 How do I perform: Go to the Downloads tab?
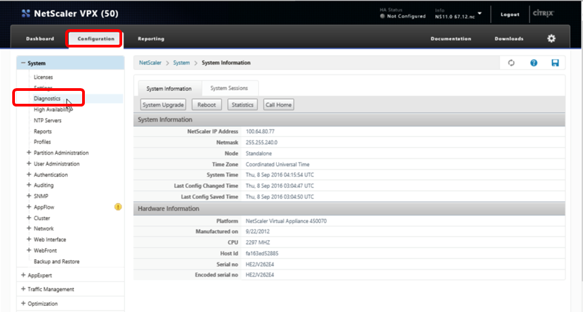(x=509, y=39)
